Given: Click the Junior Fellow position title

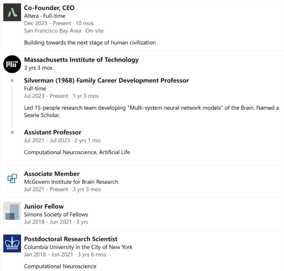Looking at the screenshot, I should click(44, 206).
